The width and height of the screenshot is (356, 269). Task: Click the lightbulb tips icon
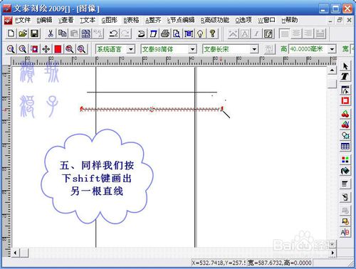click(x=201, y=33)
